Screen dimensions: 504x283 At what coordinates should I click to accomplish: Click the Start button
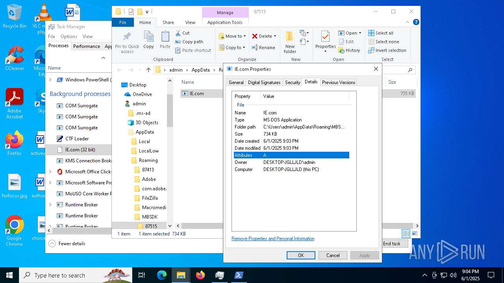(x=9, y=275)
